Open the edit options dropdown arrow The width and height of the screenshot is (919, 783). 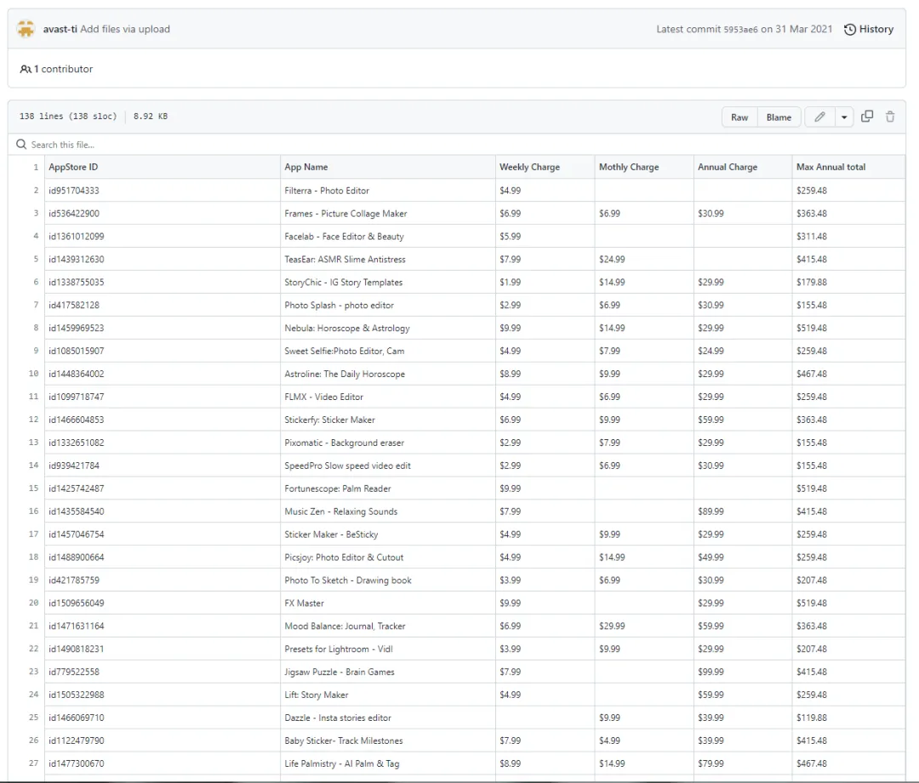pyautogui.click(x=844, y=117)
